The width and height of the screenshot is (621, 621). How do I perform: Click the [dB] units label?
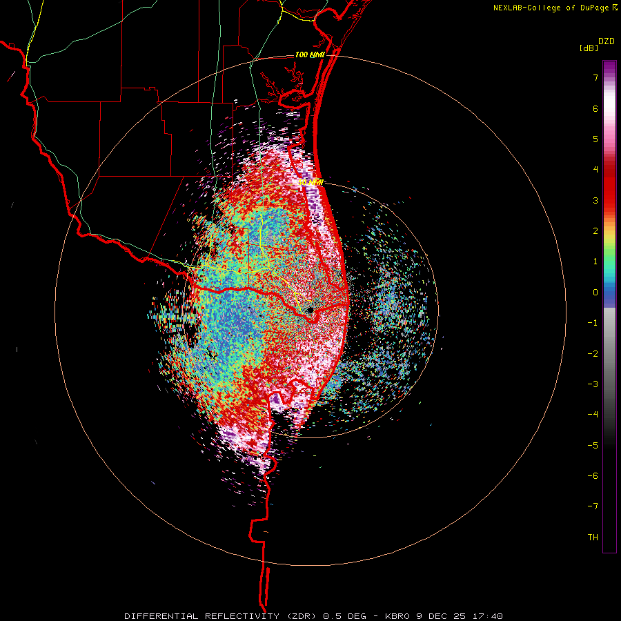pos(589,48)
